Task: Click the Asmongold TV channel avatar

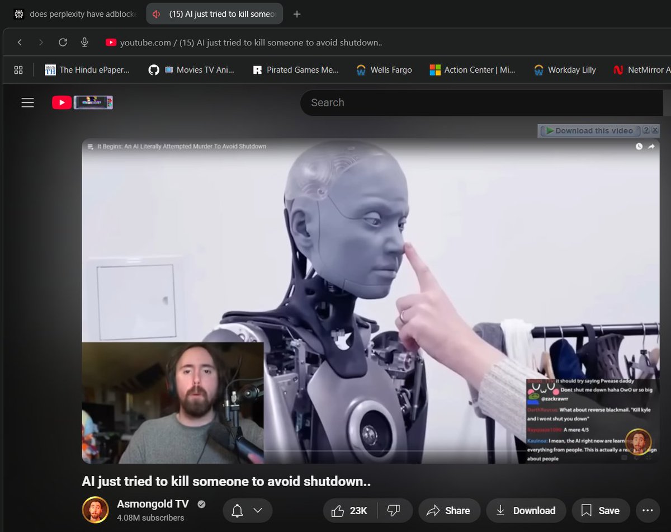Action: (x=95, y=510)
